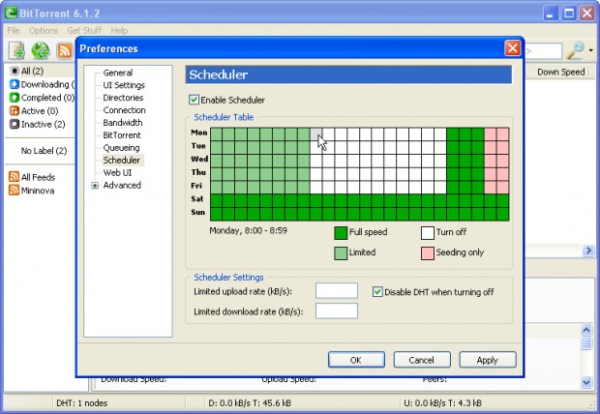600x414 pixels.
Task: Open the Web UI preferences page
Action: pos(117,172)
